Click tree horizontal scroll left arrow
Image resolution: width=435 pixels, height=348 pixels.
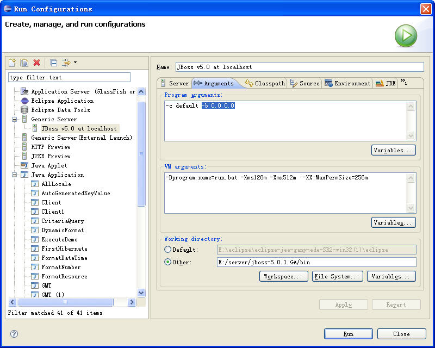pos(13,302)
